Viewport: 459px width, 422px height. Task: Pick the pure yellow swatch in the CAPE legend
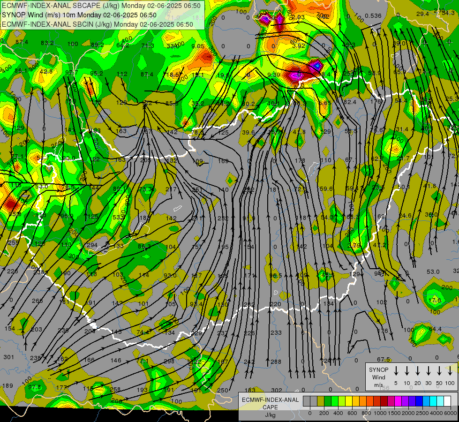point(349,401)
